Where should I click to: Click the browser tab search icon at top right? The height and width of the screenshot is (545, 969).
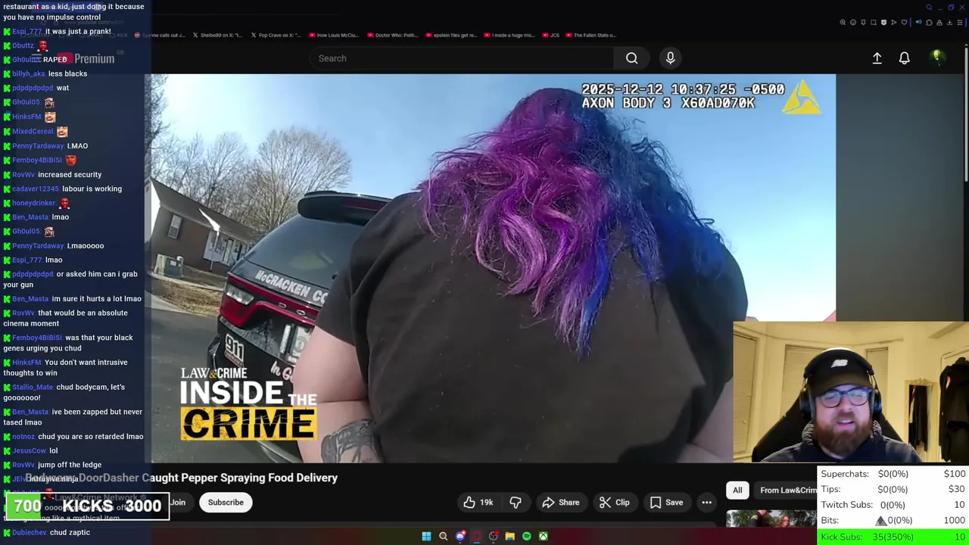[929, 8]
